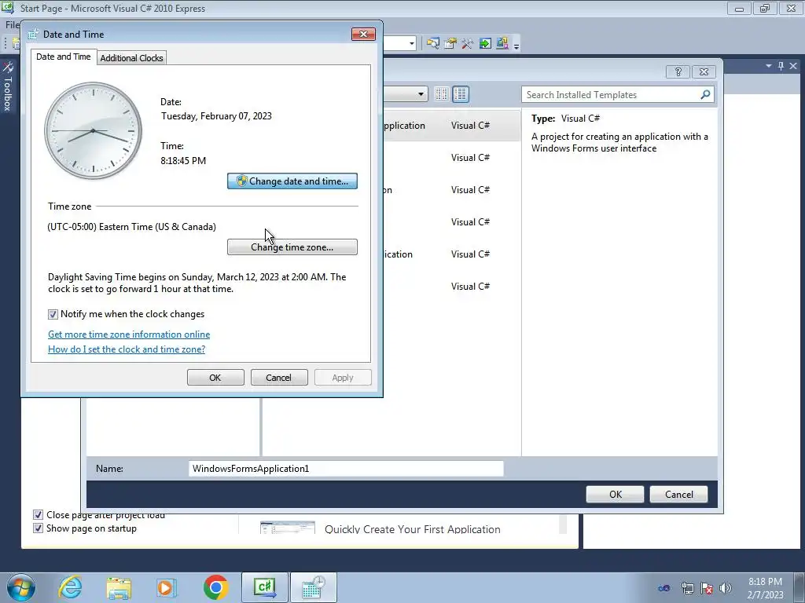Open the toolbar overflow options arrow
805x603 pixels.
tap(516, 46)
